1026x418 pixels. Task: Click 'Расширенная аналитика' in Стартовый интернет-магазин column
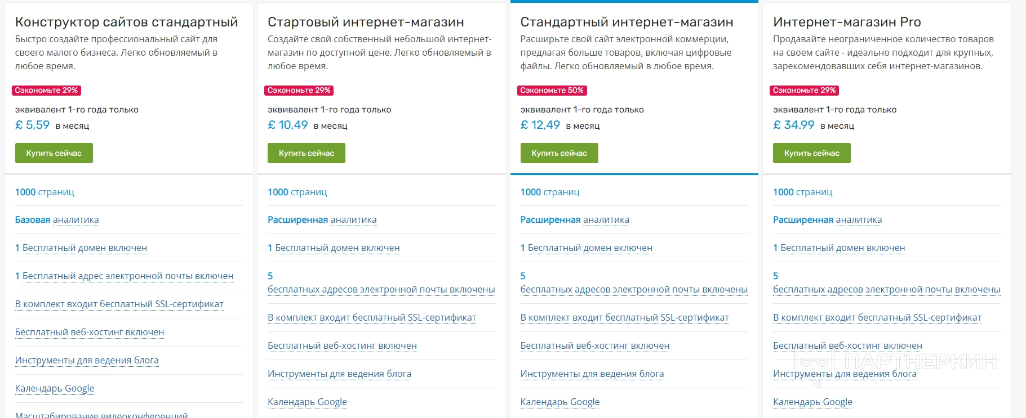pyautogui.click(x=322, y=220)
